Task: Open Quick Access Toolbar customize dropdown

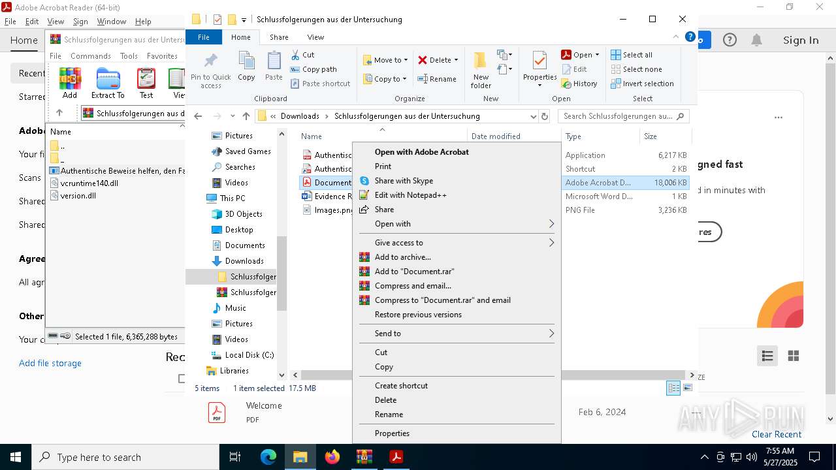Action: [244, 20]
